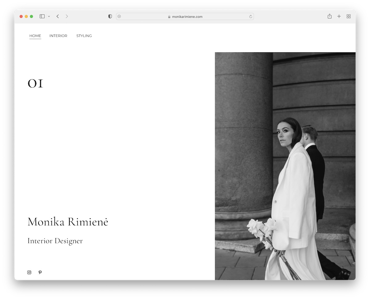Click the green zoom traffic light

click(31, 16)
